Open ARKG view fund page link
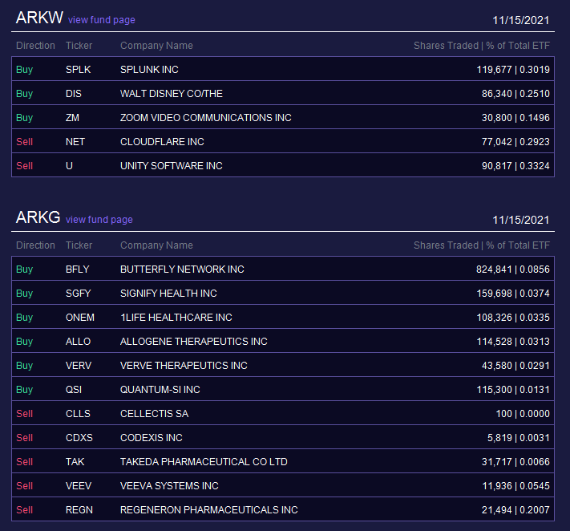The height and width of the screenshot is (531, 570). tap(99, 220)
